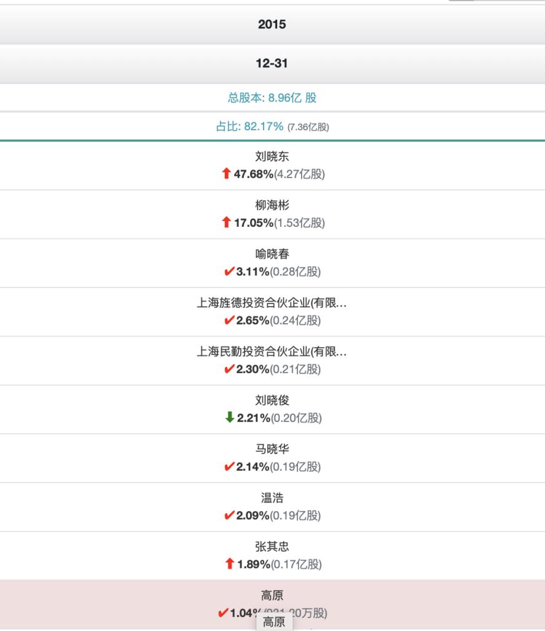The image size is (545, 631).
Task: Click red checkmark next to 2.30%
Action: (x=230, y=369)
